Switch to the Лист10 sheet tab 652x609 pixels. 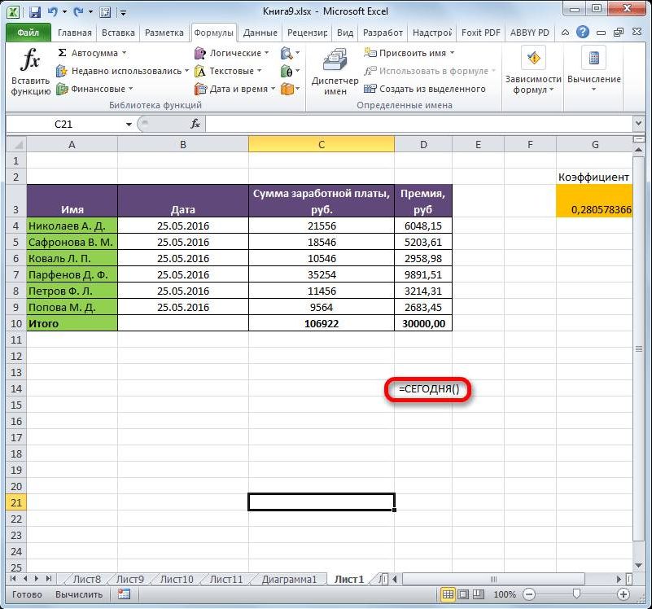click(176, 579)
